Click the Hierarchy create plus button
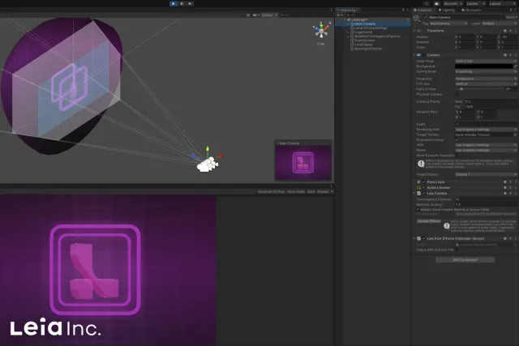This screenshot has width=519, height=346. pyautogui.click(x=339, y=15)
